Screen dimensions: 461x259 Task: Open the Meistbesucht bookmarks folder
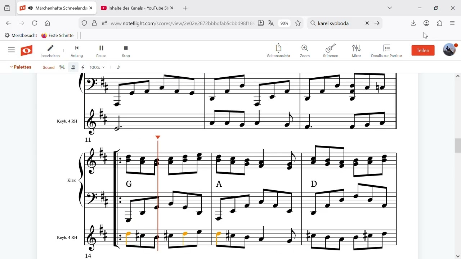click(21, 35)
